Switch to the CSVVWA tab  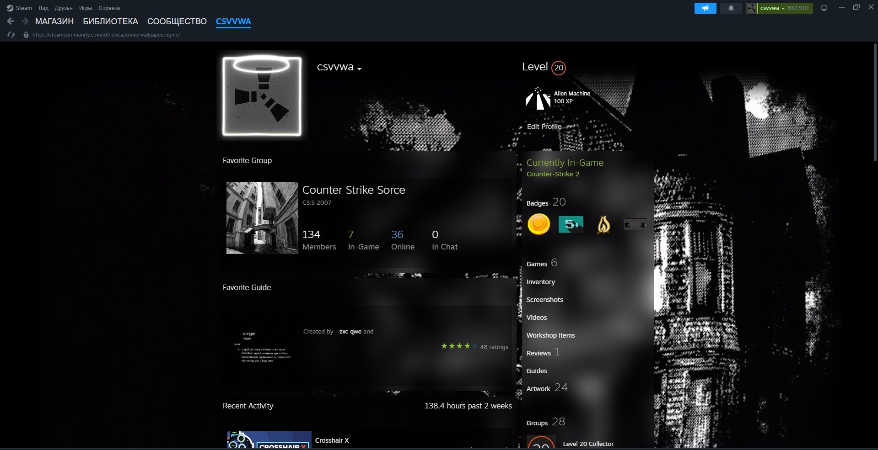(x=233, y=21)
